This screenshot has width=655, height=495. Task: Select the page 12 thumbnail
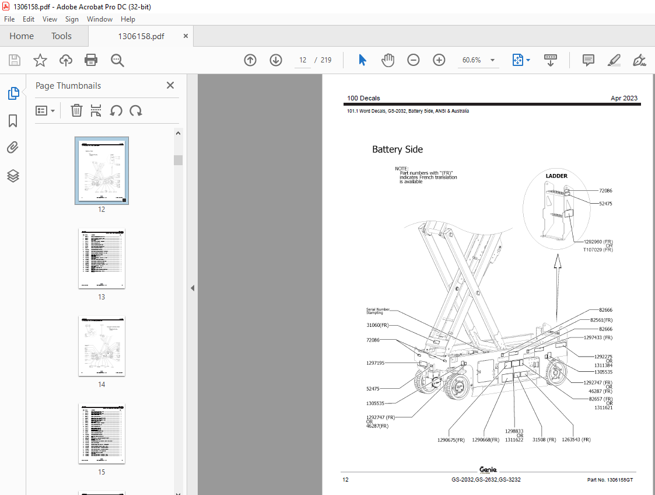point(101,170)
